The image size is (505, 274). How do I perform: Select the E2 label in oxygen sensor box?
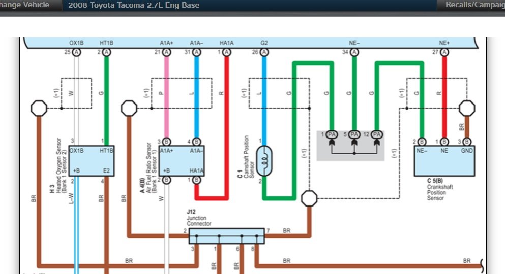coord(106,170)
